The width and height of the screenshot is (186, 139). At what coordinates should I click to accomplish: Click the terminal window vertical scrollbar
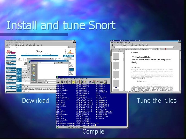coord(127,110)
